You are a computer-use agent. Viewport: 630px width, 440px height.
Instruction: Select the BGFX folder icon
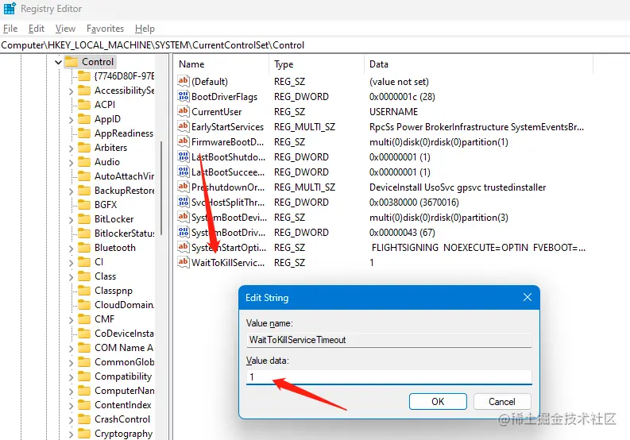tap(84, 205)
